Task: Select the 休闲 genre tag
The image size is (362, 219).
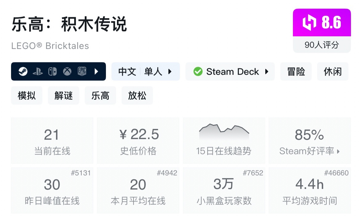Action: (x=333, y=72)
